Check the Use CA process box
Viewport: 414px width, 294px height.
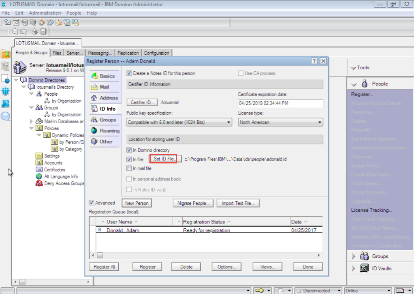click(241, 73)
